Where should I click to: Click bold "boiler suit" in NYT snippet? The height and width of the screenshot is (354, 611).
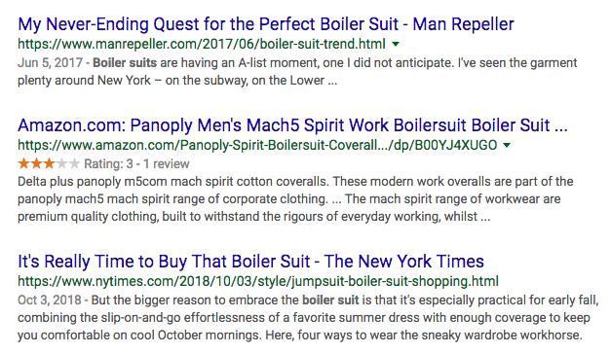[x=330, y=300]
